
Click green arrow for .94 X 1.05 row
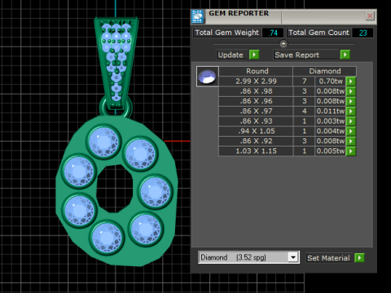coord(351,131)
